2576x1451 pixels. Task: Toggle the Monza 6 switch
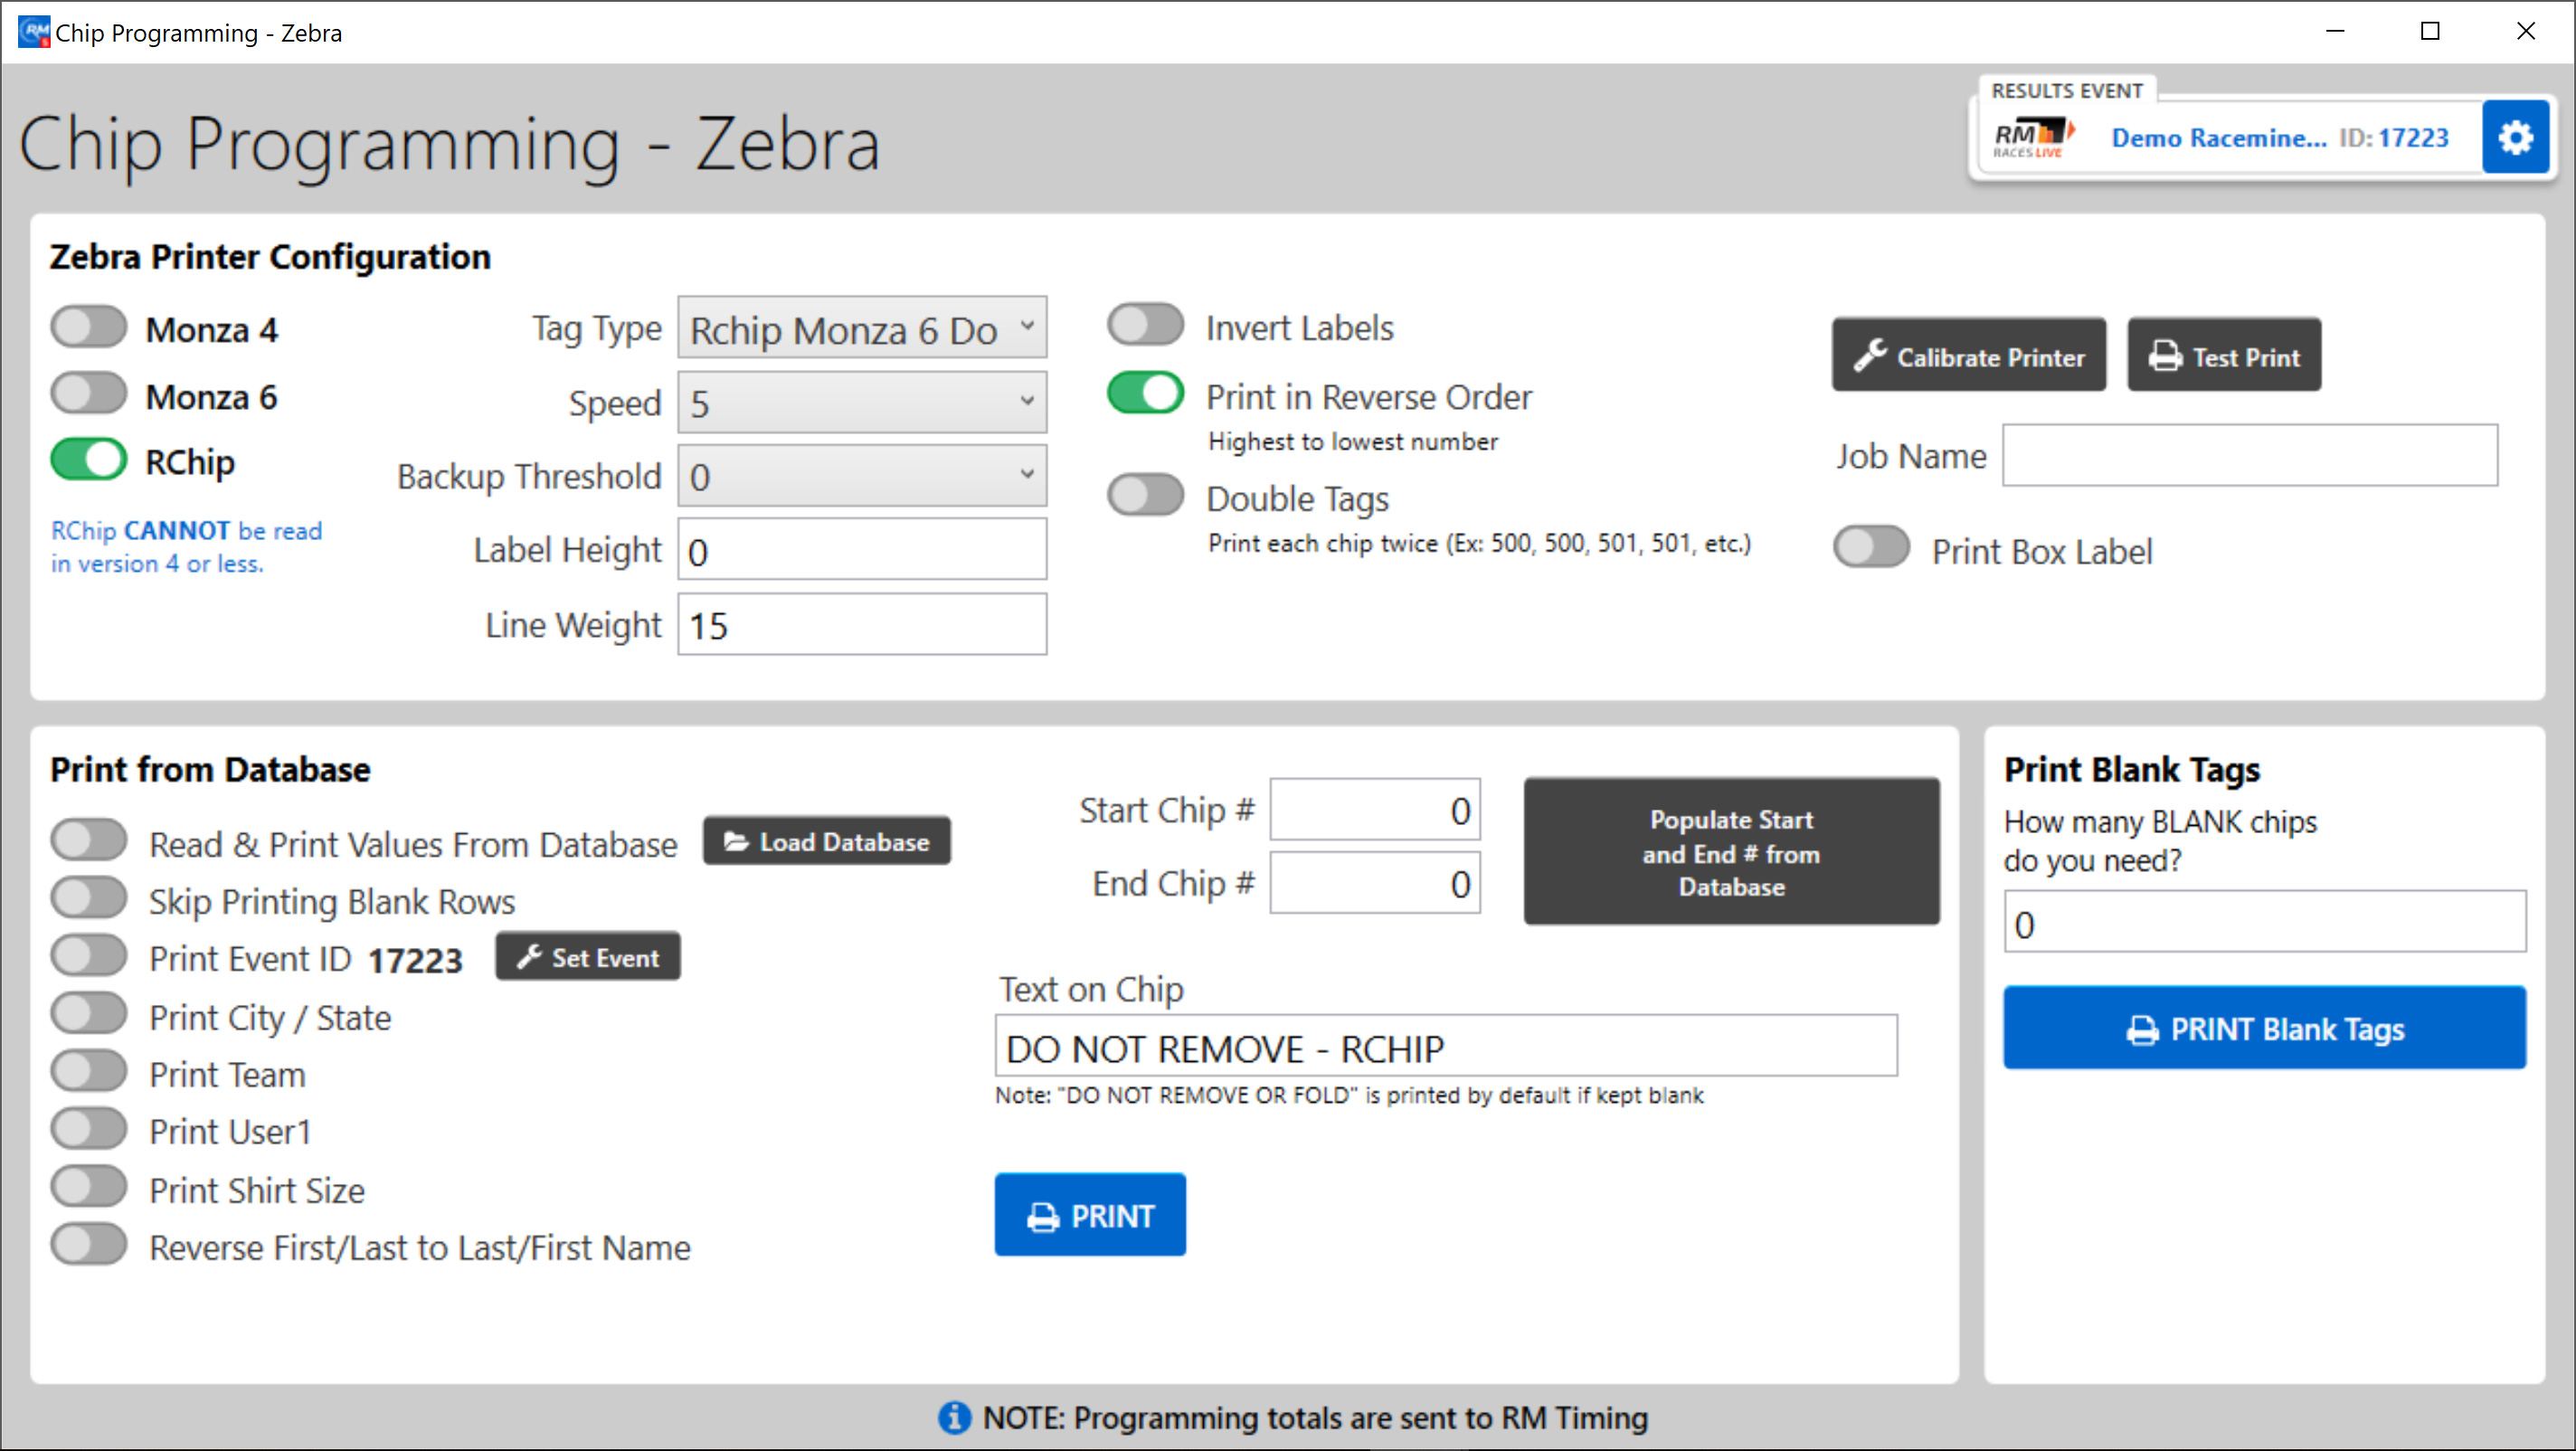click(x=89, y=394)
